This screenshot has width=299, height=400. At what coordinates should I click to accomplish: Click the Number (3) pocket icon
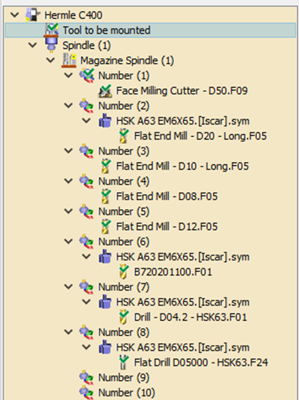tap(86, 151)
